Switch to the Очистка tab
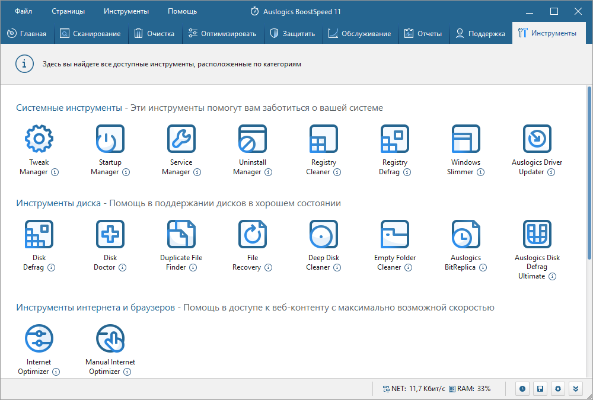 tap(155, 34)
